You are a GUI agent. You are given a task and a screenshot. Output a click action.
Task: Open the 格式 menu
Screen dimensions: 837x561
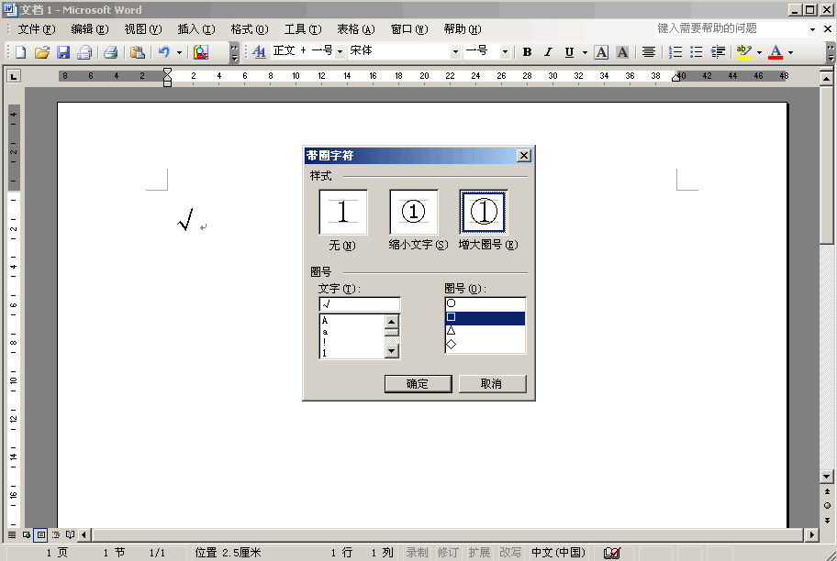pyautogui.click(x=250, y=29)
